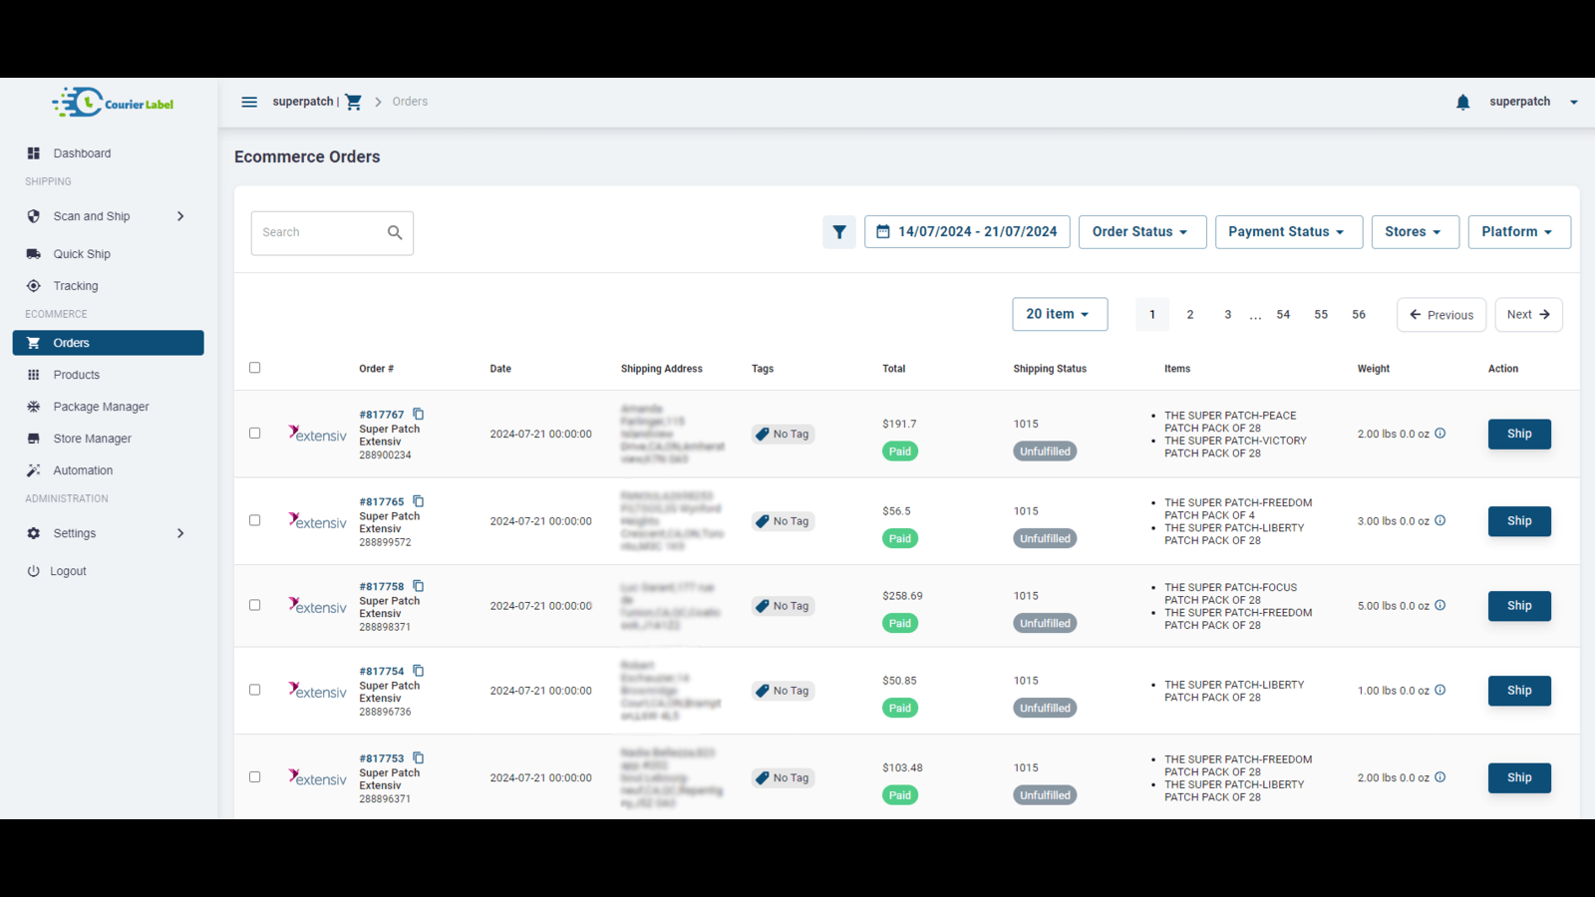Select all orders with header checkbox
Image resolution: width=1595 pixels, height=897 pixels.
[255, 368]
